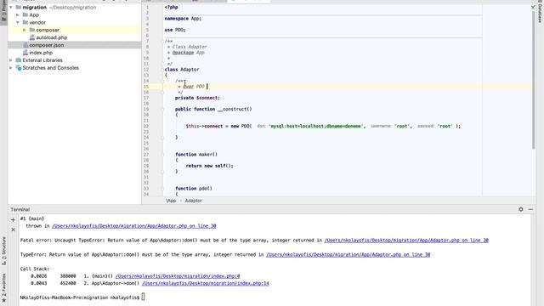Click the terminal prompt input cursor

pyautogui.click(x=143, y=297)
